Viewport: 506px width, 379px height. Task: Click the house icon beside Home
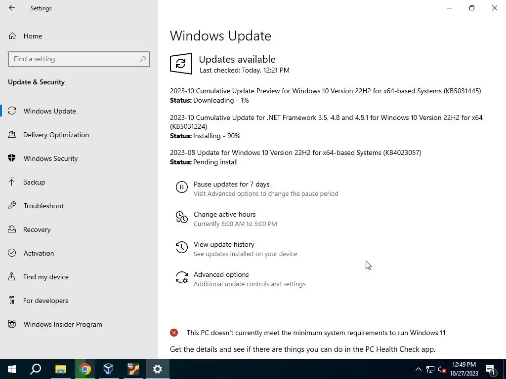pyautogui.click(x=12, y=36)
